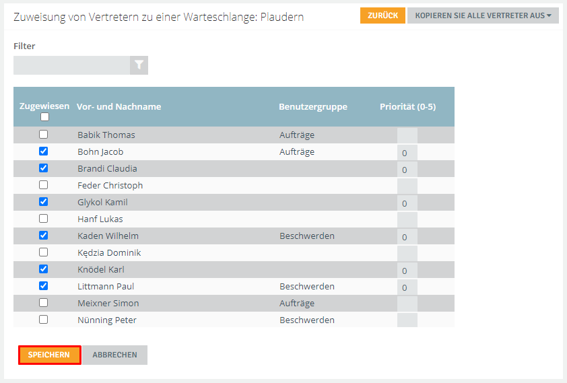Click the priority field for Glykol Kamil

click(x=407, y=203)
